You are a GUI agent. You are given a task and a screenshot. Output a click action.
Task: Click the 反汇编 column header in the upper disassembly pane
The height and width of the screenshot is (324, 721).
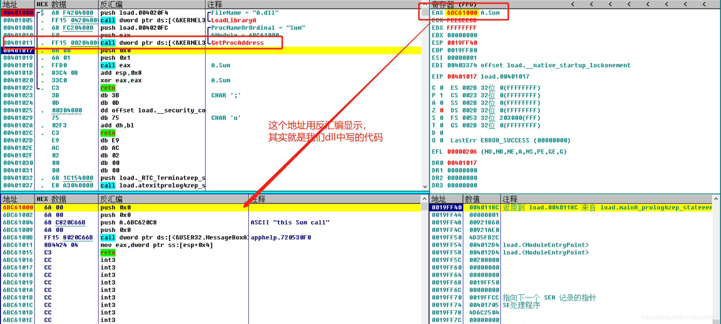152,5
